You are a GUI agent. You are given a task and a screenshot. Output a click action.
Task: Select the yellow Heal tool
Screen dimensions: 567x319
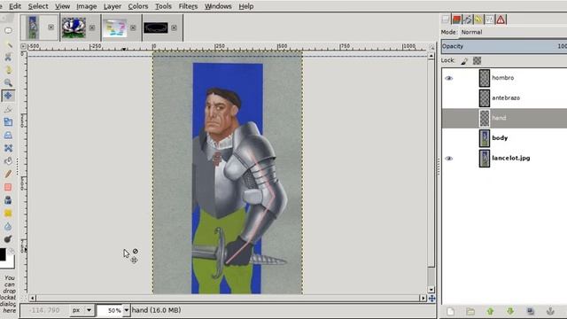coord(8,213)
